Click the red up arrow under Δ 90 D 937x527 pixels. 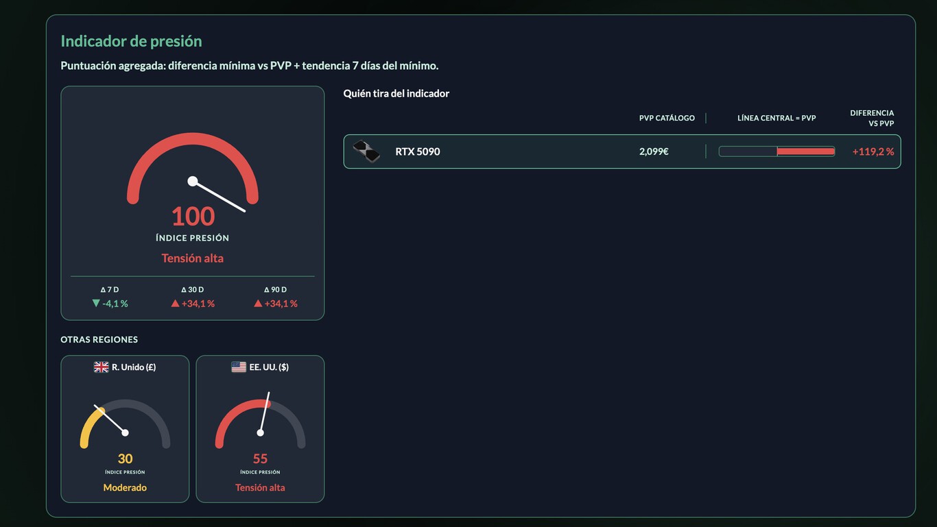click(x=258, y=303)
